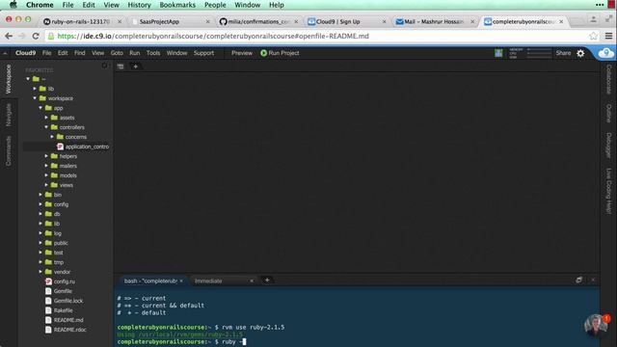The image size is (617, 347).
Task: Expand the vendor folder
Action: [40, 272]
